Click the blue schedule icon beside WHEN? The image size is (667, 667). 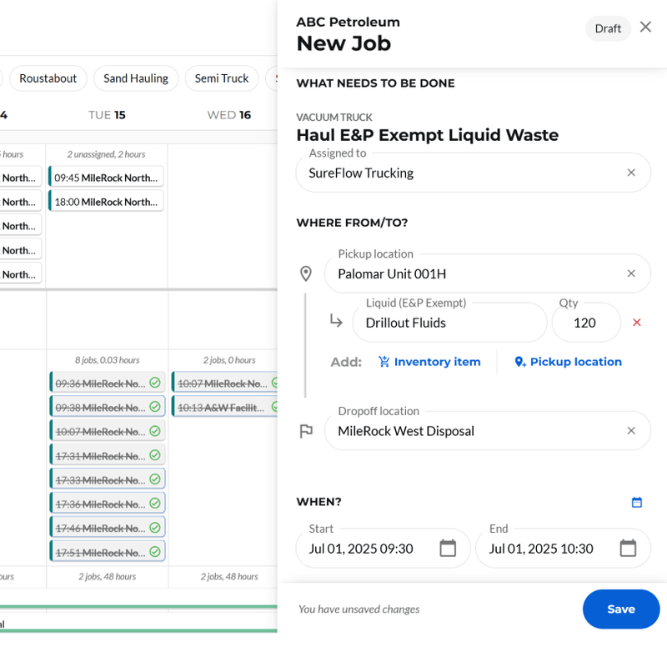click(x=637, y=503)
